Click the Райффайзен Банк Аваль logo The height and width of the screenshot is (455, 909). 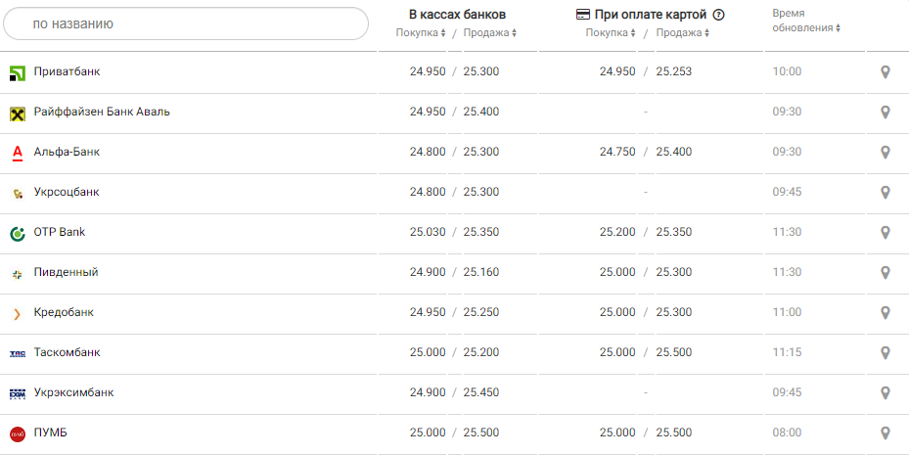tap(17, 113)
